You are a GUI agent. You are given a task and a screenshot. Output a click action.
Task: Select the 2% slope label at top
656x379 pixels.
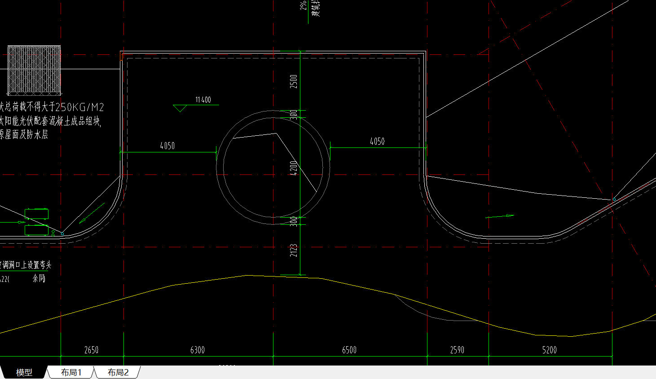pos(304,5)
